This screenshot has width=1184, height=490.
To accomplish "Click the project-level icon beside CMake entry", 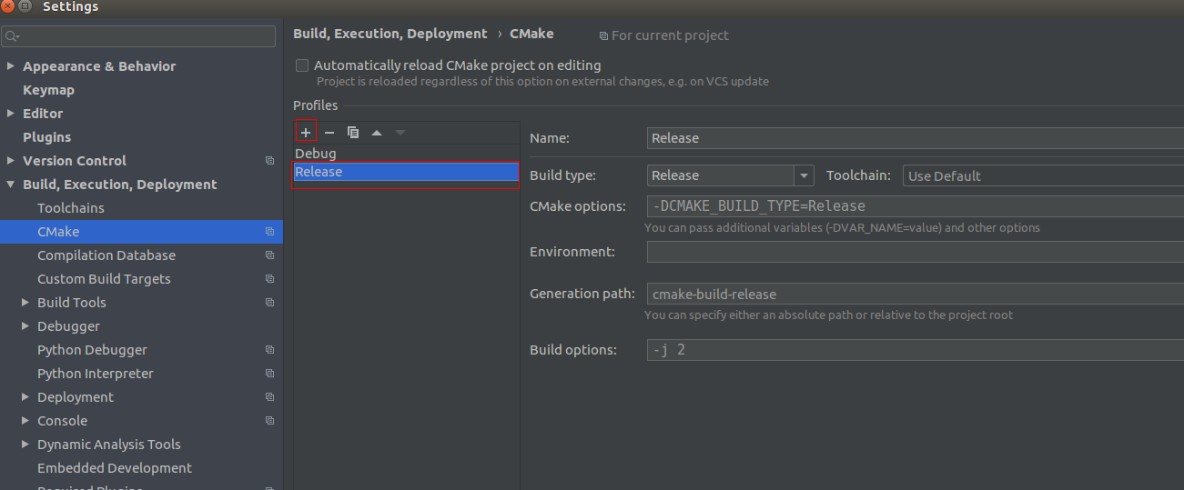I will coord(269,232).
